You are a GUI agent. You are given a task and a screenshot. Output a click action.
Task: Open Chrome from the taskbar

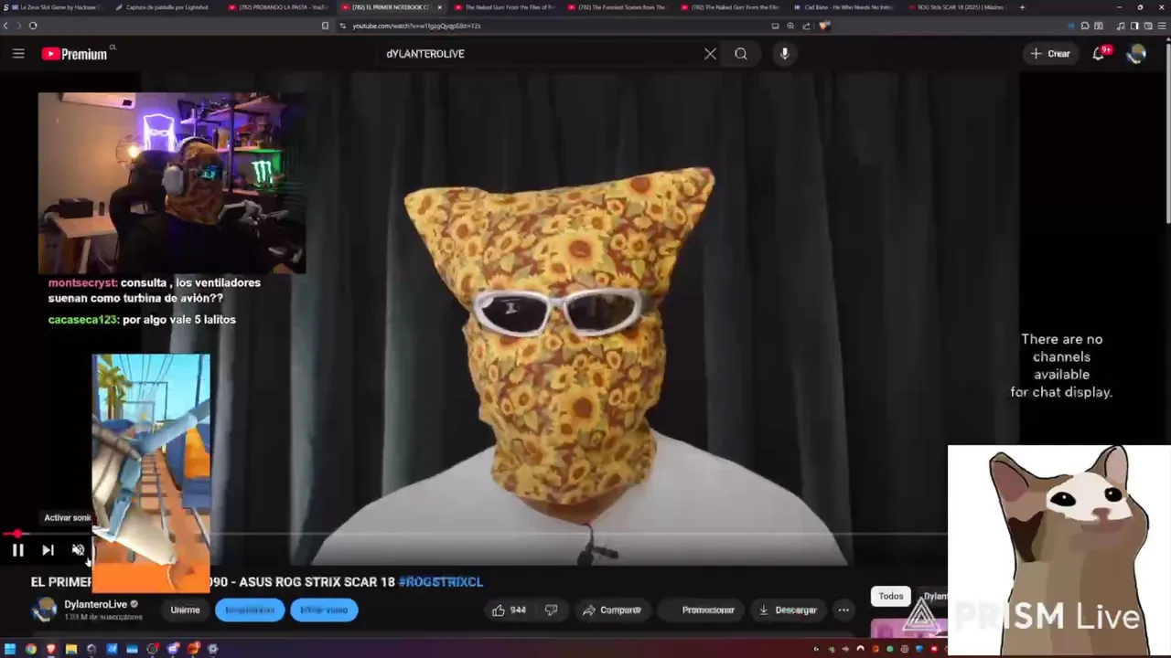pos(30,649)
